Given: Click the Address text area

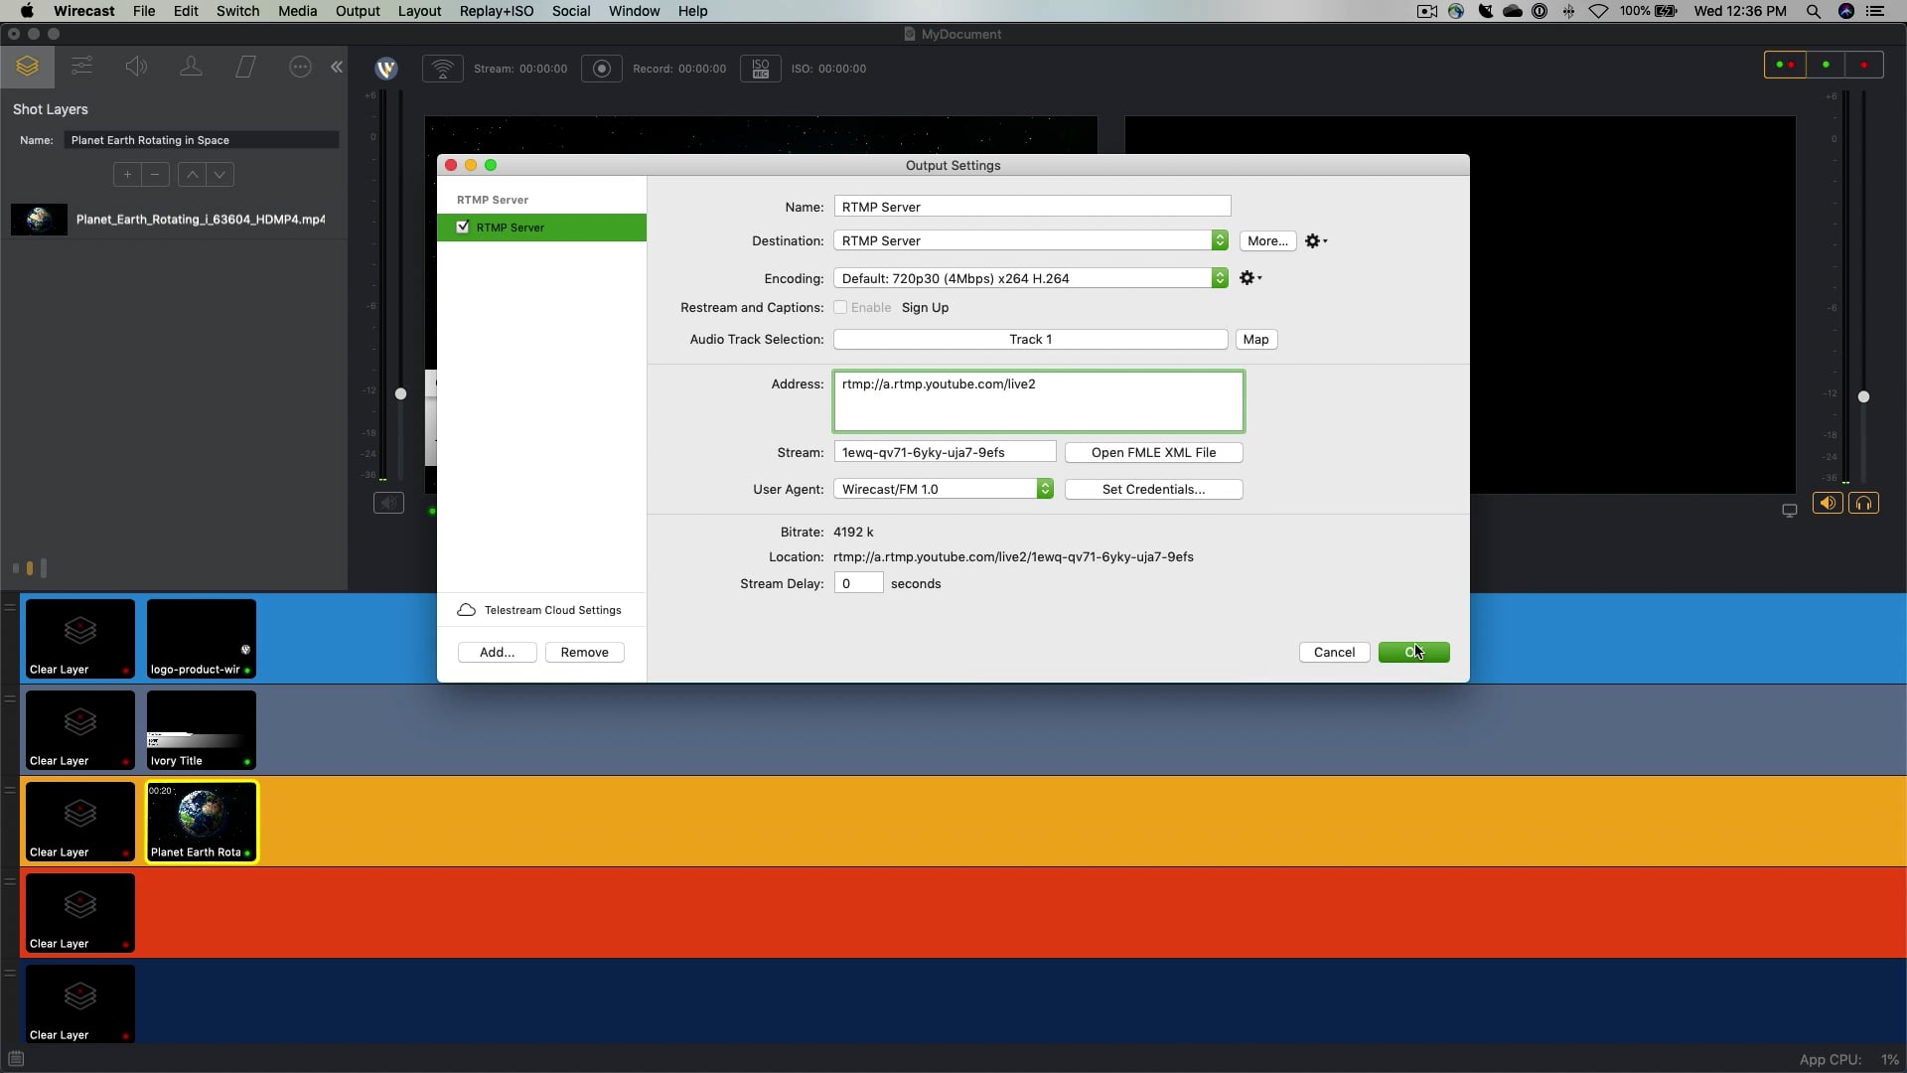Looking at the screenshot, I should pos(1038,401).
